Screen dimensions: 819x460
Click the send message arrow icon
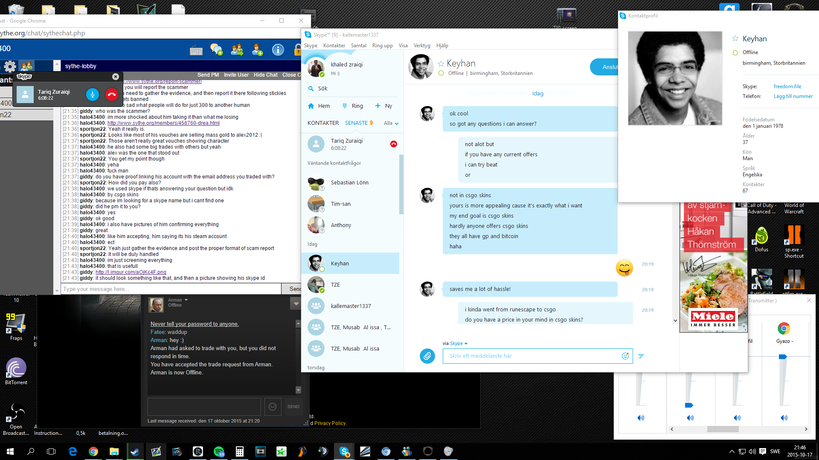(x=641, y=356)
